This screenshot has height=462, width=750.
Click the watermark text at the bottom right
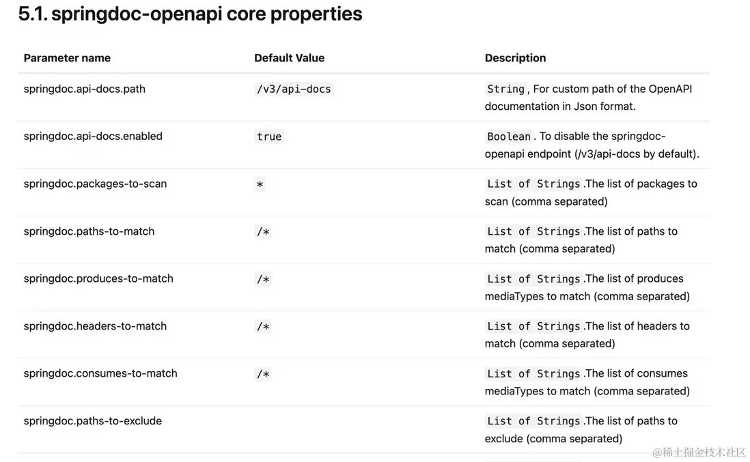[699, 452]
